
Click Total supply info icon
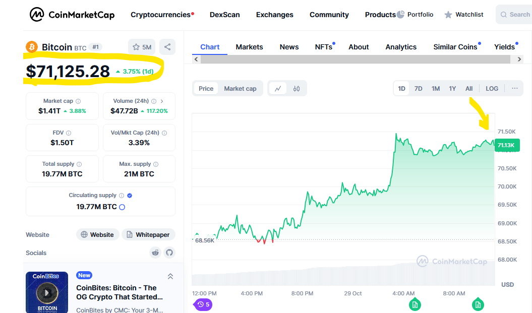79,164
